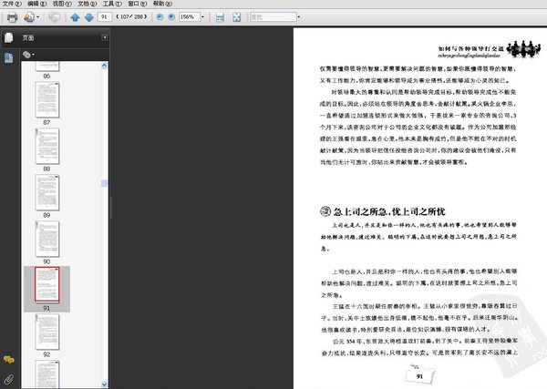547x389 pixels.
Task: Open the 编辑 (Edit) menu
Action: 37,4
